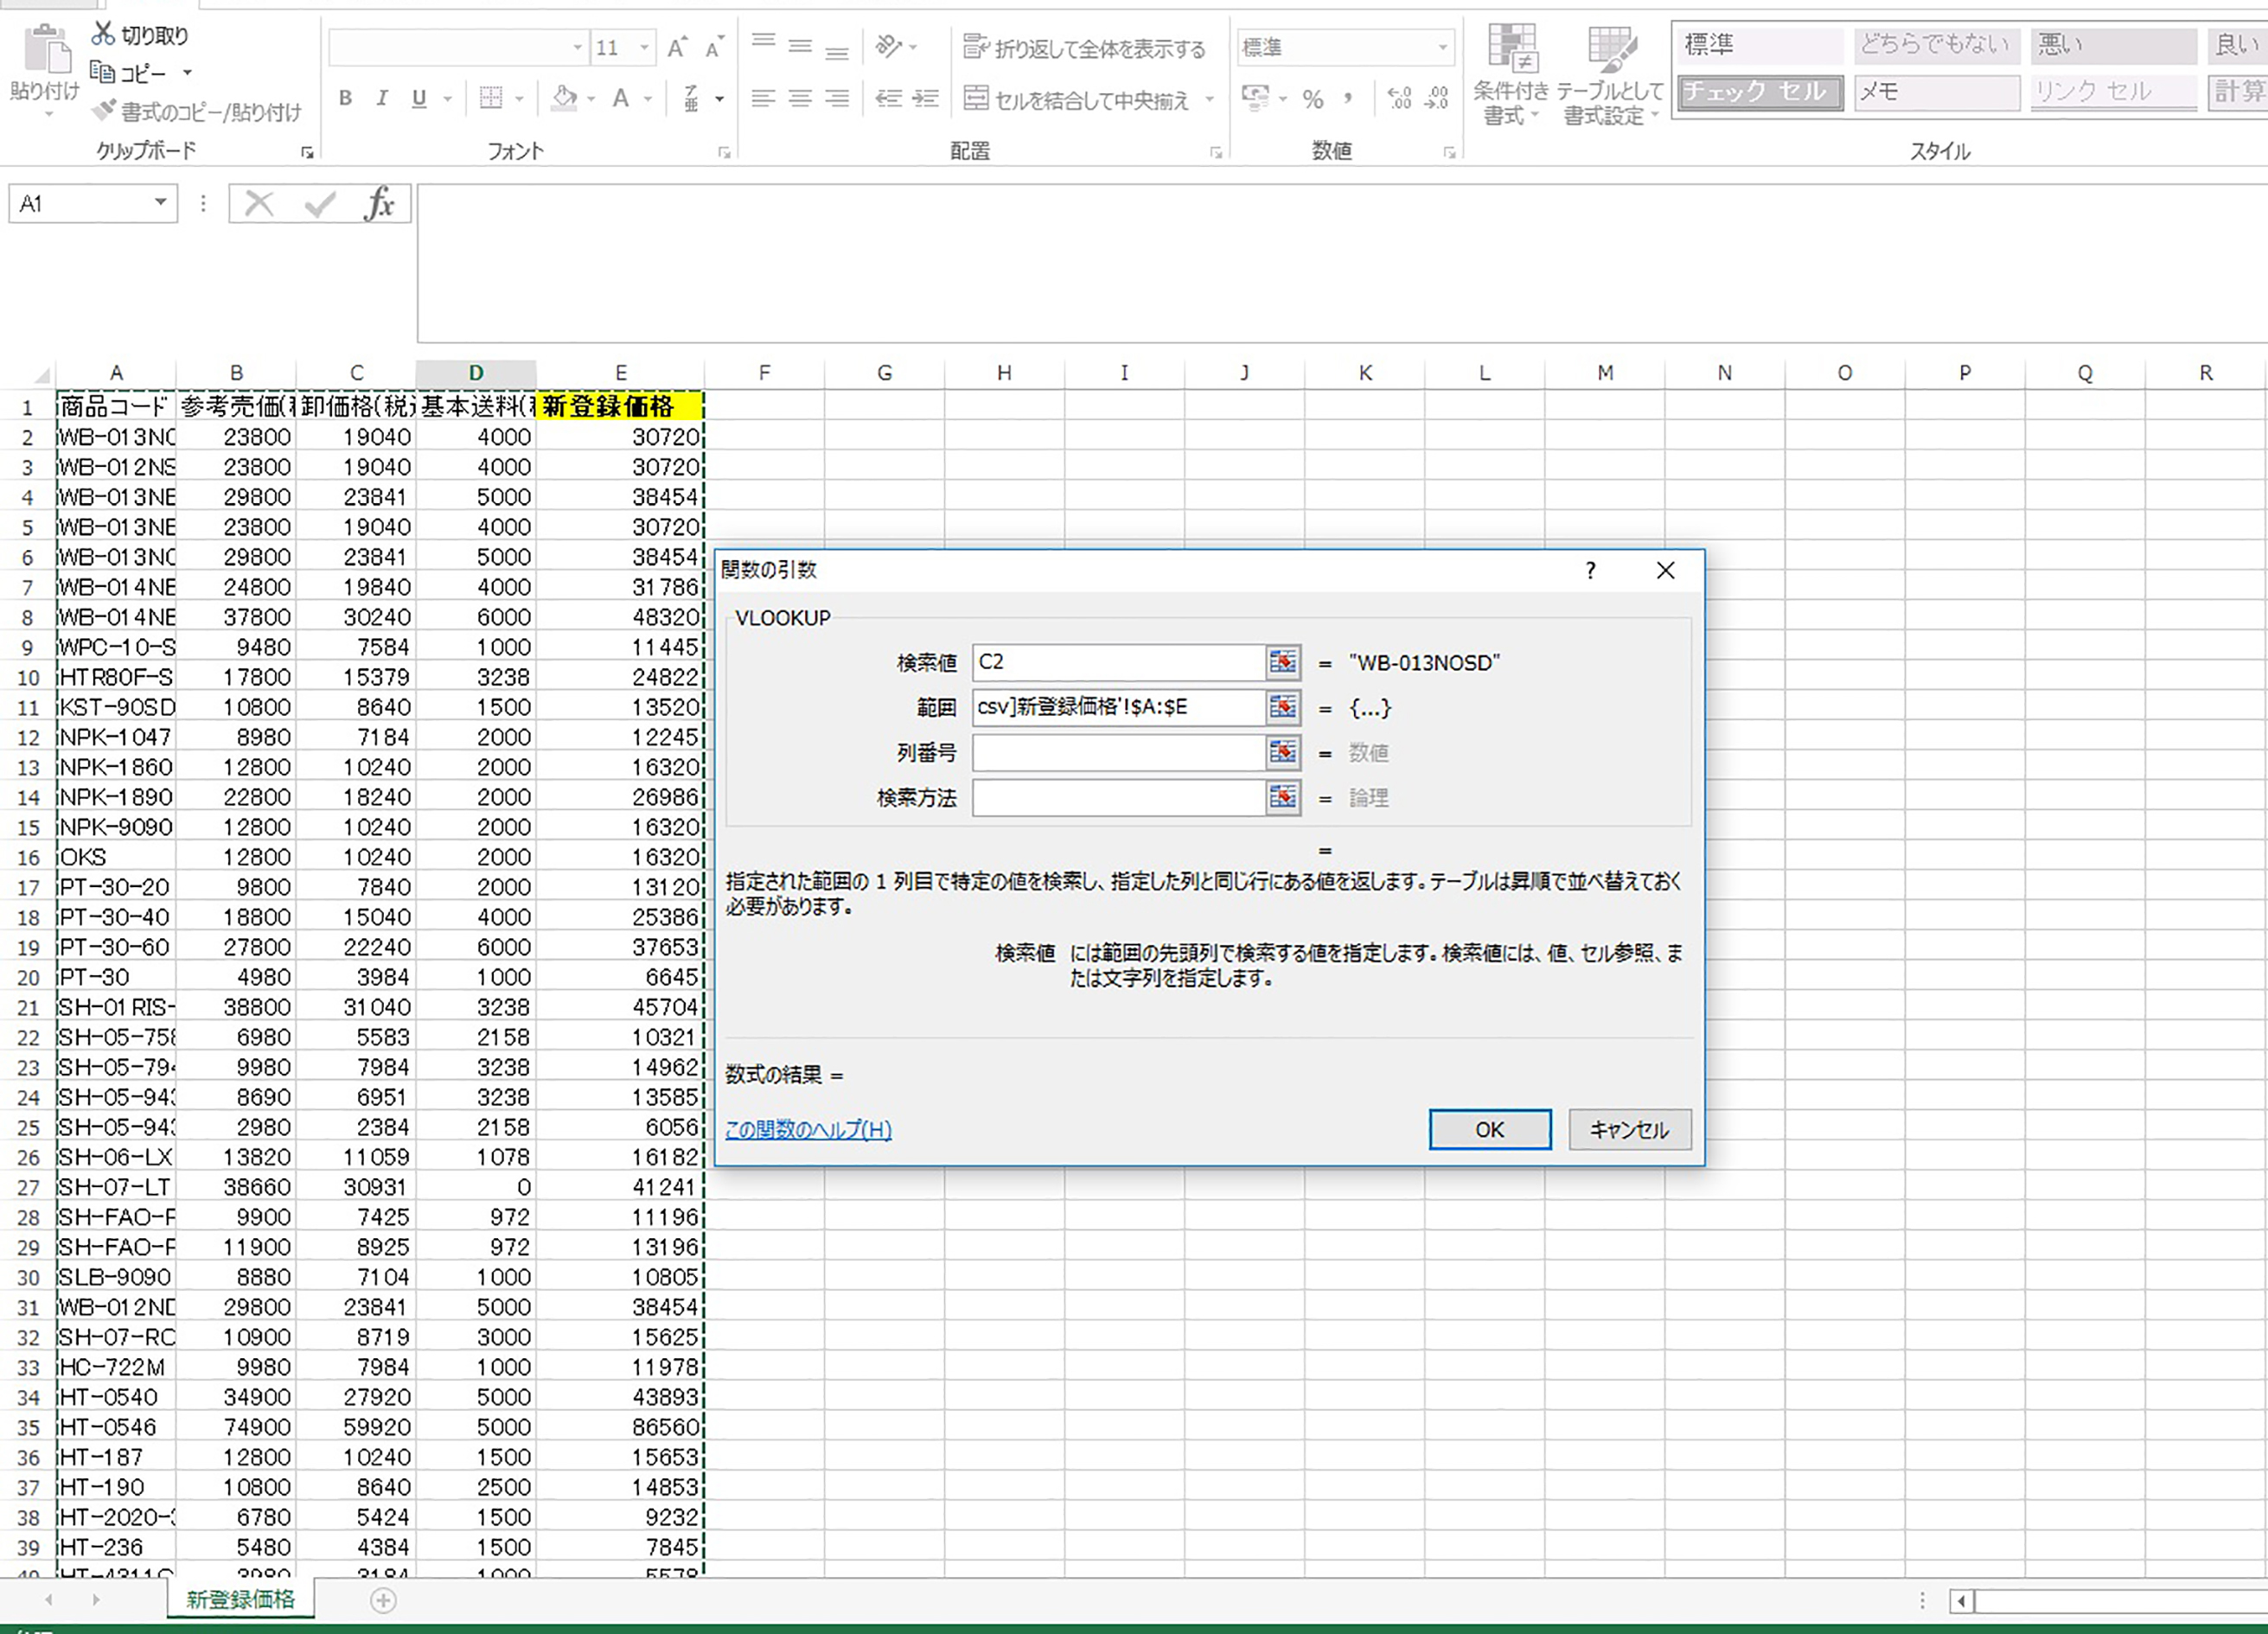The image size is (2268, 1634).
Task: Click merge and center セルを結合して中央揃え
Action: [x=1076, y=99]
